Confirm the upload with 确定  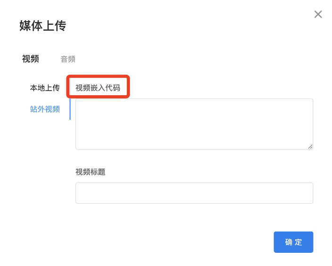coord(293,242)
